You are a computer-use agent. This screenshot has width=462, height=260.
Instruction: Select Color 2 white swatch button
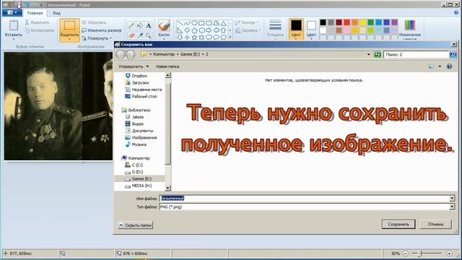311,29
